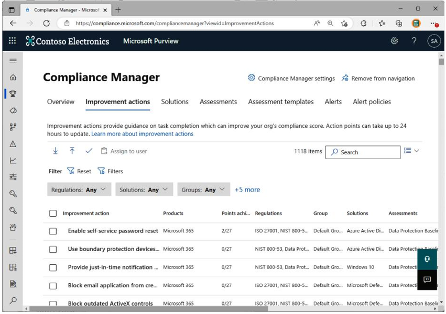Click the checkmark toolbar icon
446x314 pixels.
coord(89,151)
